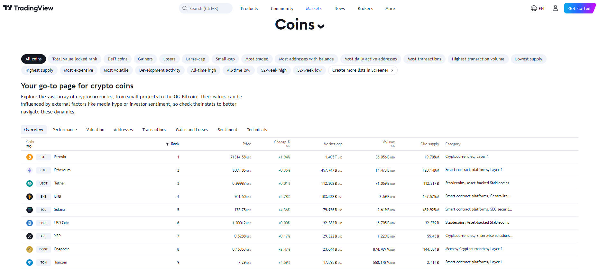Choose All-time high list

tap(204, 70)
